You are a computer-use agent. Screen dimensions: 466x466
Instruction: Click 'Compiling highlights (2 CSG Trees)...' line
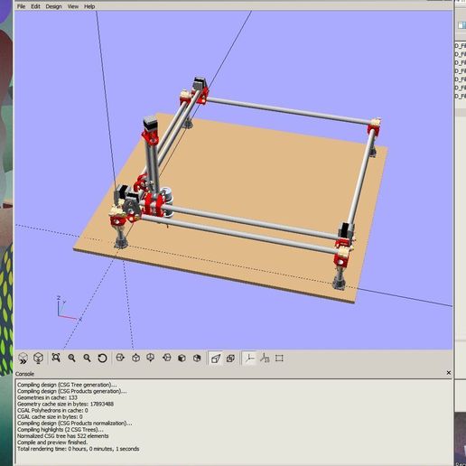(x=61, y=430)
